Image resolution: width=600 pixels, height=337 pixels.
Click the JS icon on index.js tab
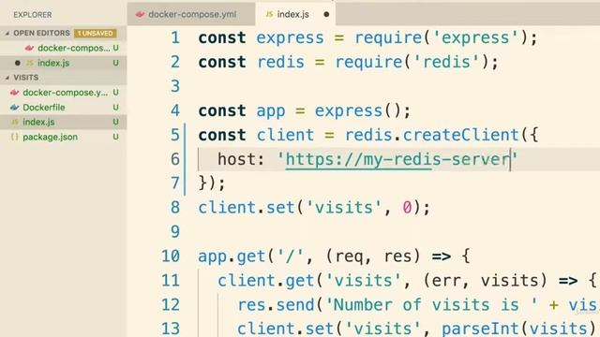(269, 14)
